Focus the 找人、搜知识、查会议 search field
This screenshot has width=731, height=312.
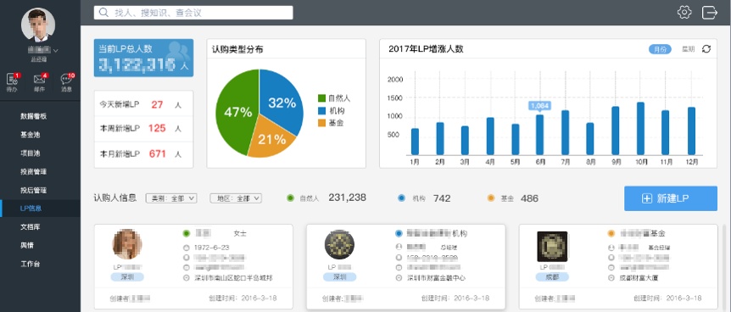tap(193, 13)
